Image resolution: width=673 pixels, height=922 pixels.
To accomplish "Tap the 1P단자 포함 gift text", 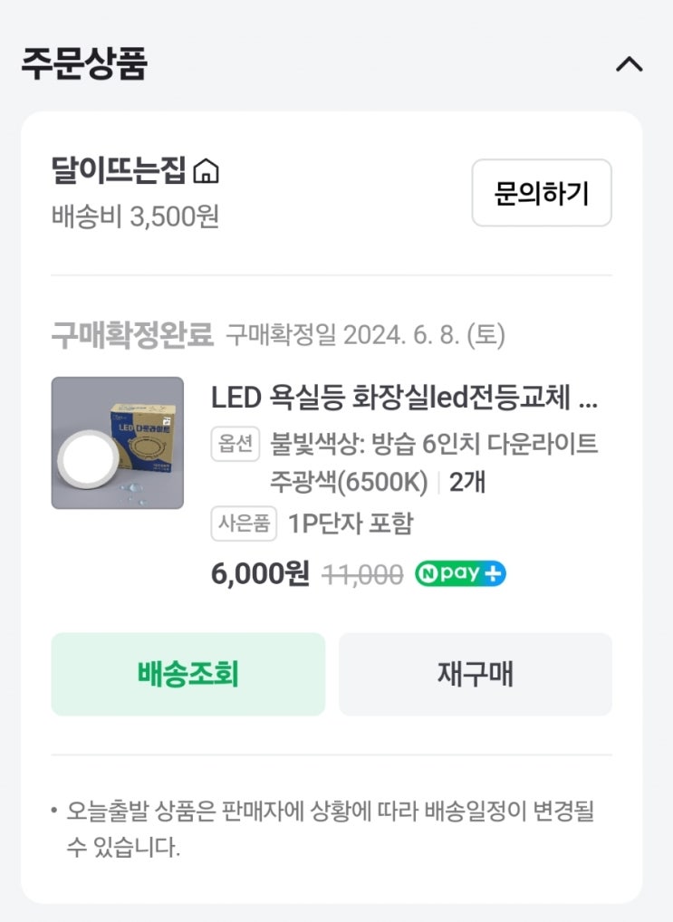I will 351,523.
